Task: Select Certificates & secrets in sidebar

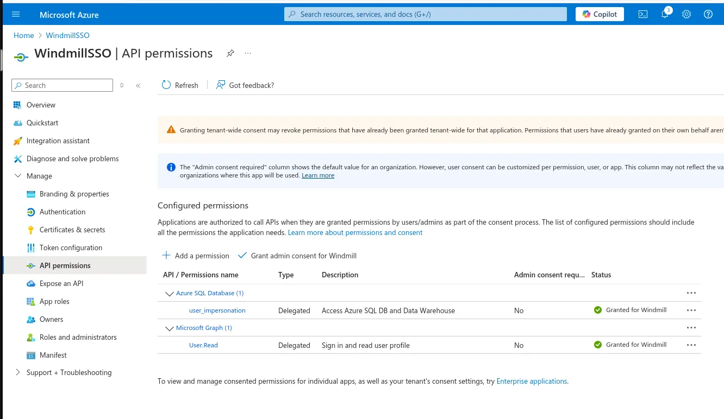Action: point(73,230)
